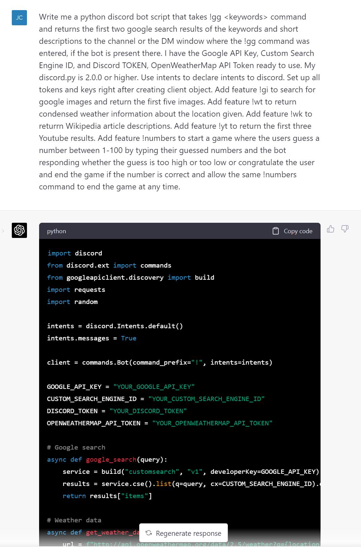The height and width of the screenshot is (552, 361).
Task: Click the "YOUR_OPENWEATHERMAP_API_TOKEN" string
Action: (212, 423)
